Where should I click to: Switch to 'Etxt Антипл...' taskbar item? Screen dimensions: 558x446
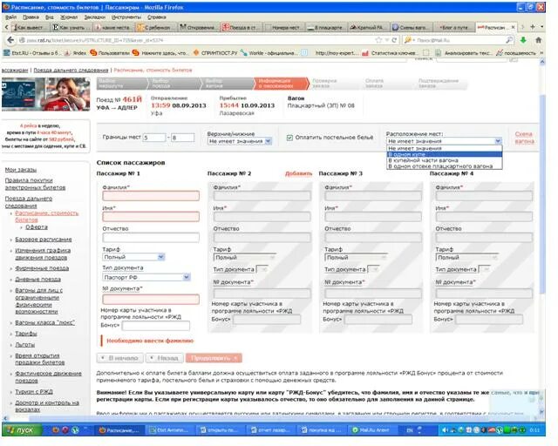pos(170,430)
